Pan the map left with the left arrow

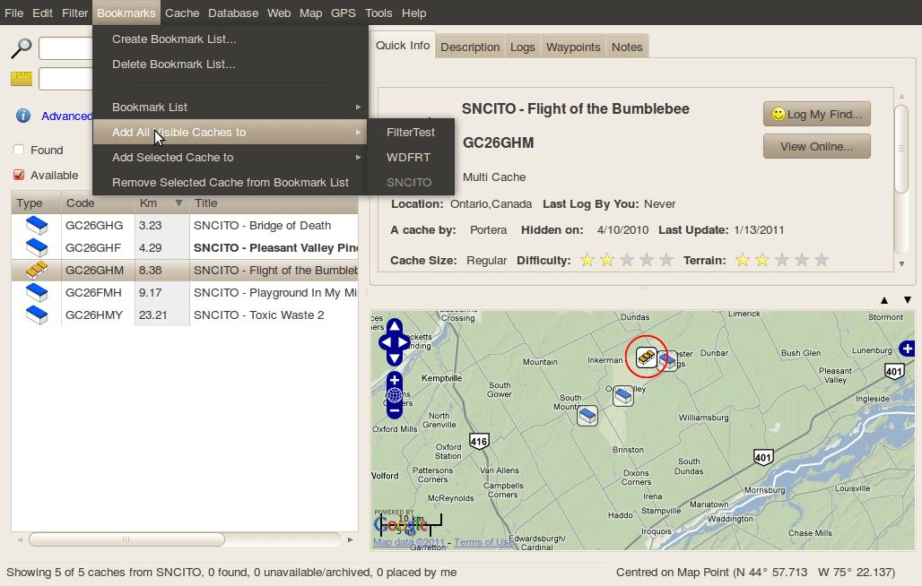tap(385, 341)
